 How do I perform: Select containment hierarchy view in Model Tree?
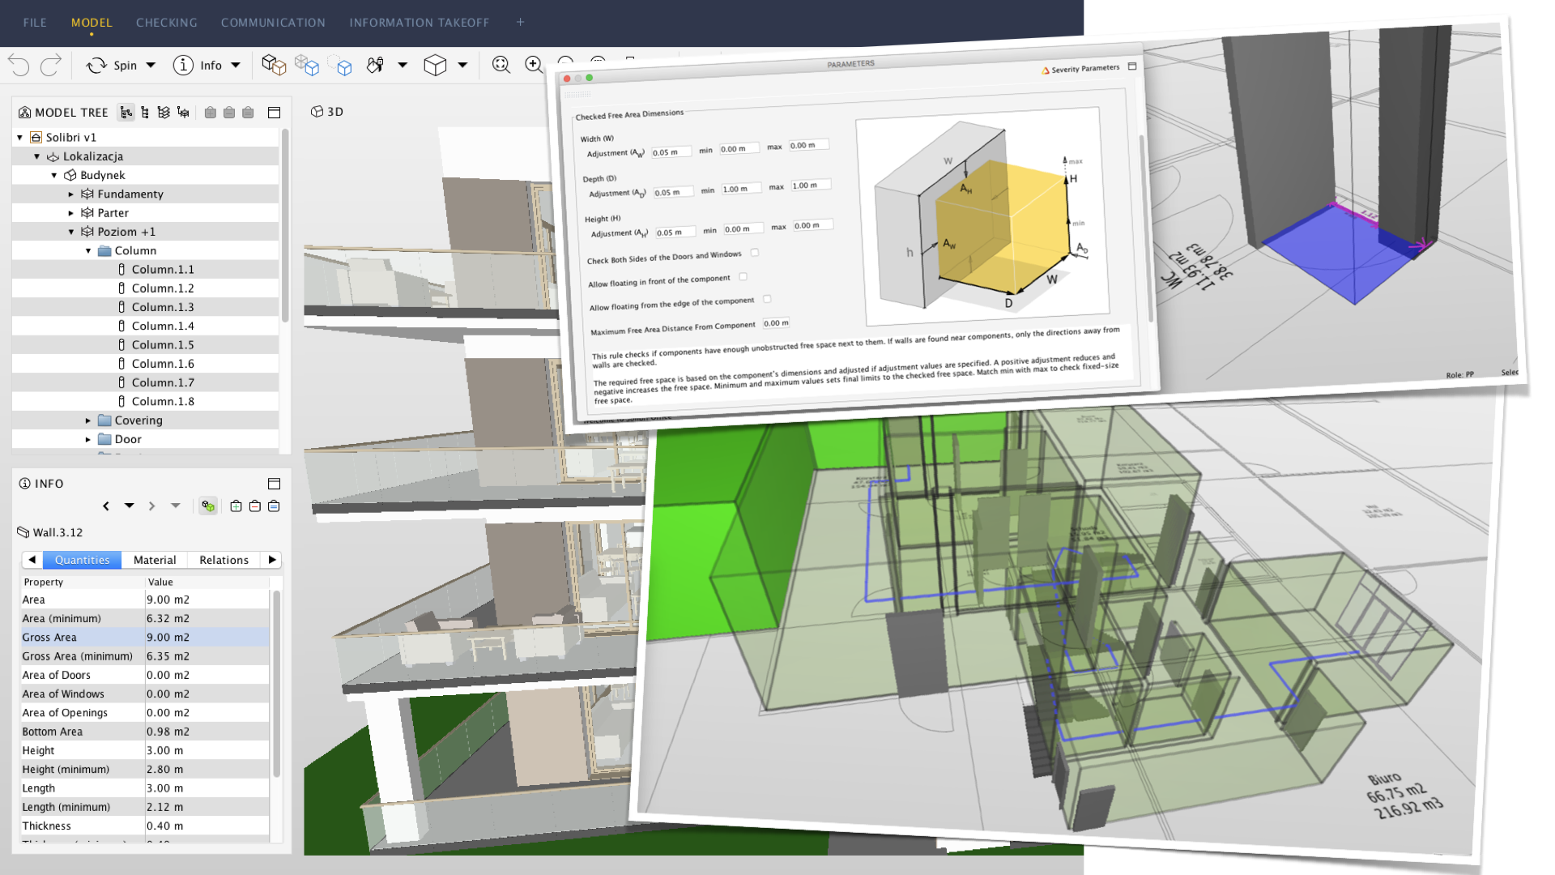click(x=126, y=113)
